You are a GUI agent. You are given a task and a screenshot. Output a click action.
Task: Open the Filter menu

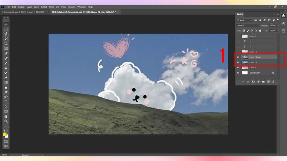coord(51,7)
